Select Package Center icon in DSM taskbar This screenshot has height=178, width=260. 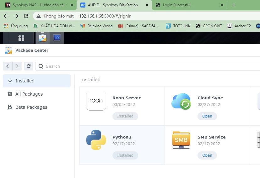[x=43, y=38]
